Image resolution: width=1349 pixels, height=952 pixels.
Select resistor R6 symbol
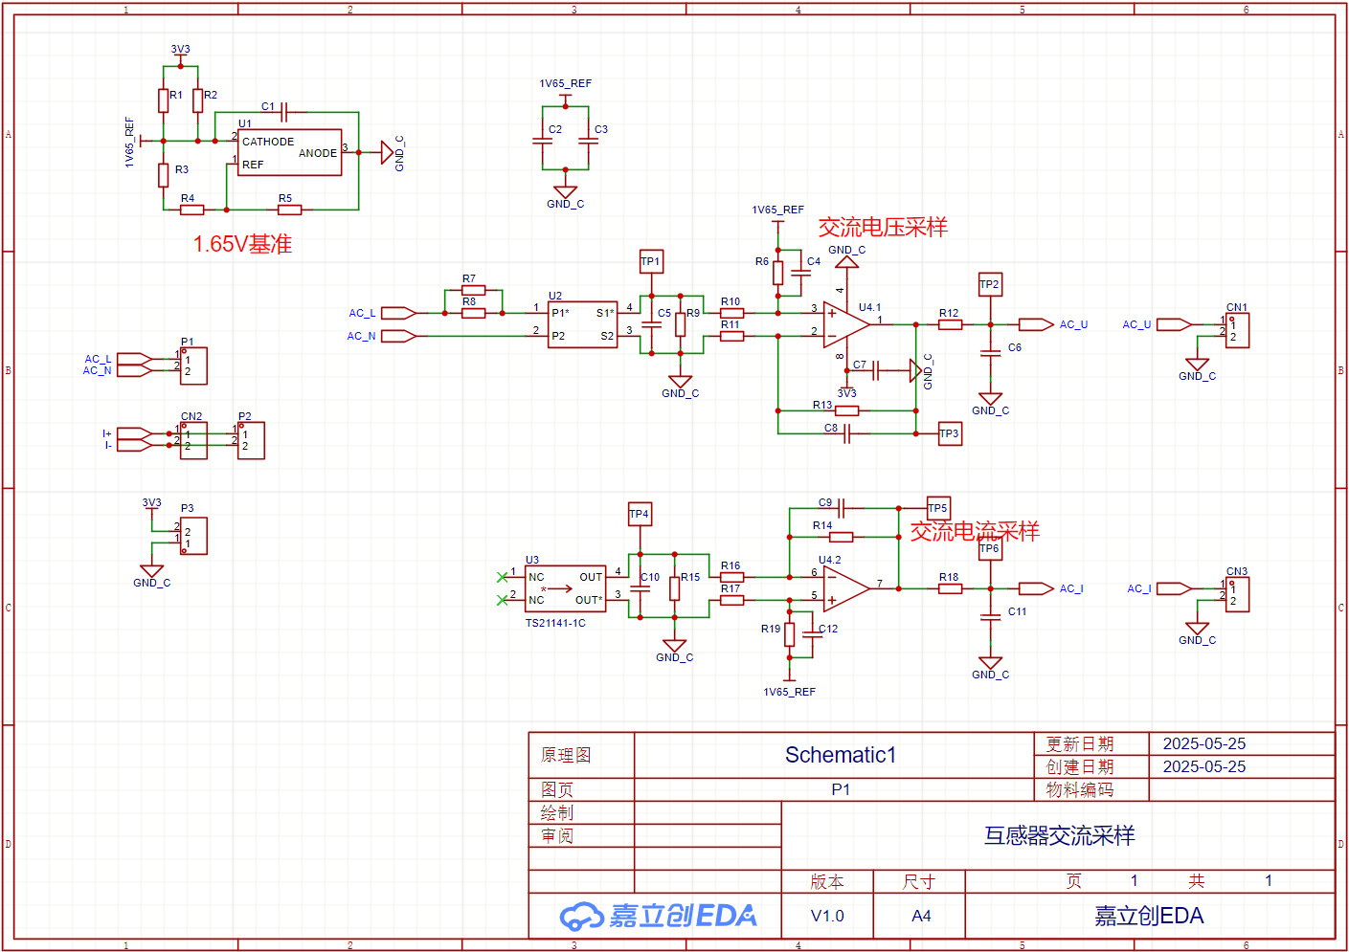pyautogui.click(x=778, y=273)
